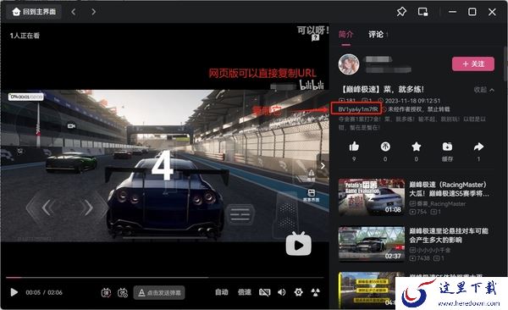Click the trefoil icon at controls end
This screenshot has width=508, height=310.
[x=315, y=292]
